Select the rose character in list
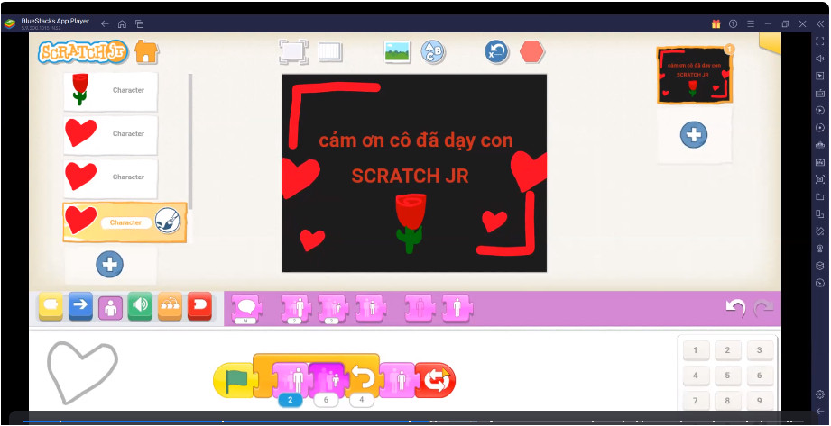The image size is (831, 426). pyautogui.click(x=111, y=91)
